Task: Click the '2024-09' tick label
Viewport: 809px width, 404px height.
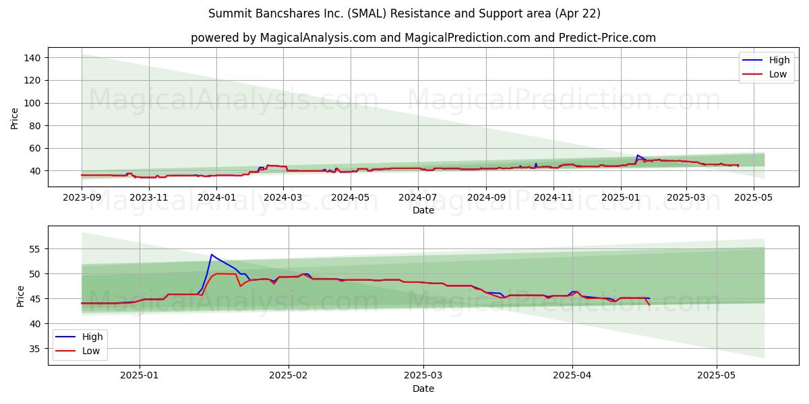Action: (x=486, y=198)
